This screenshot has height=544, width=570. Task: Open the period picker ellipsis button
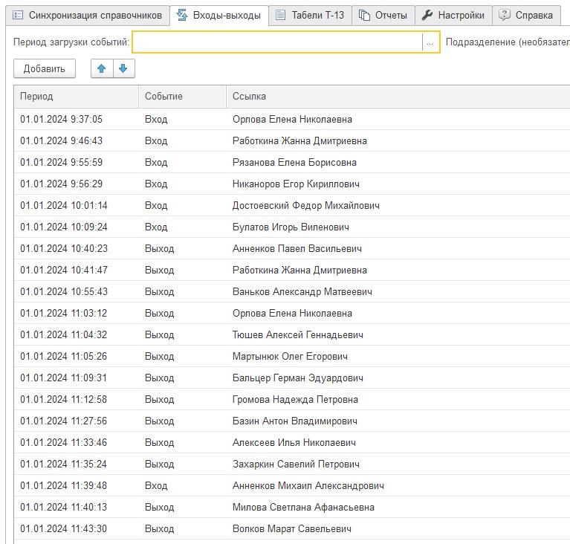coord(430,43)
